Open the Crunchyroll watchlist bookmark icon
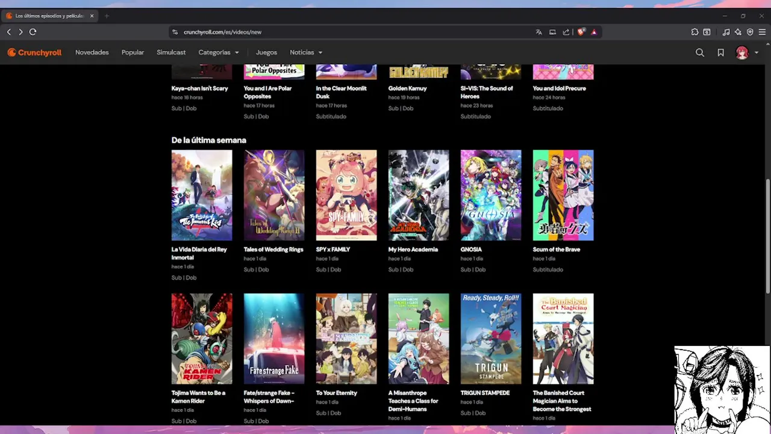The height and width of the screenshot is (434, 771). (x=720, y=52)
